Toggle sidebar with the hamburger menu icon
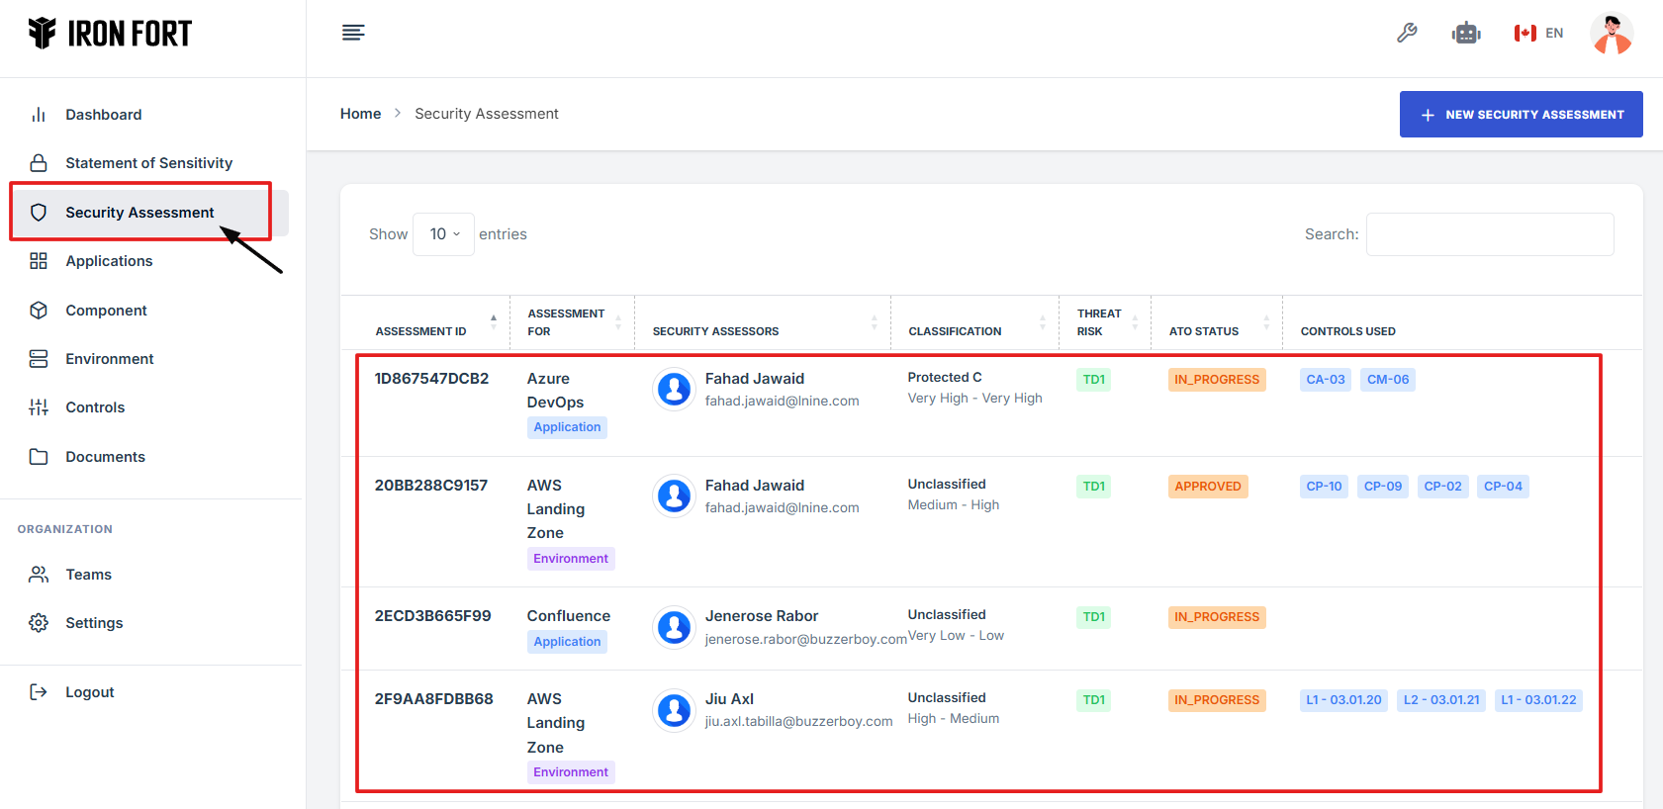The width and height of the screenshot is (1663, 809). point(353,33)
